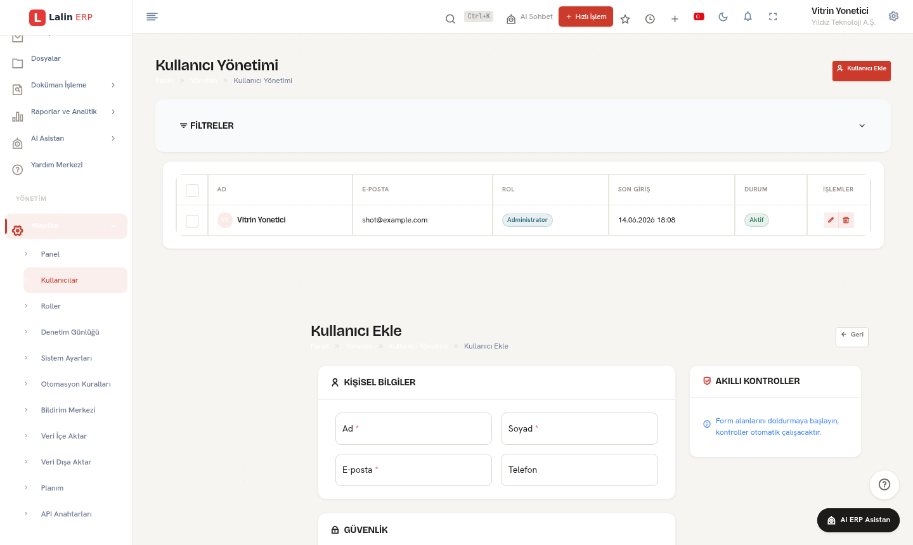
Task: Select Kullanıcılar in sidebar
Action: 75,280
